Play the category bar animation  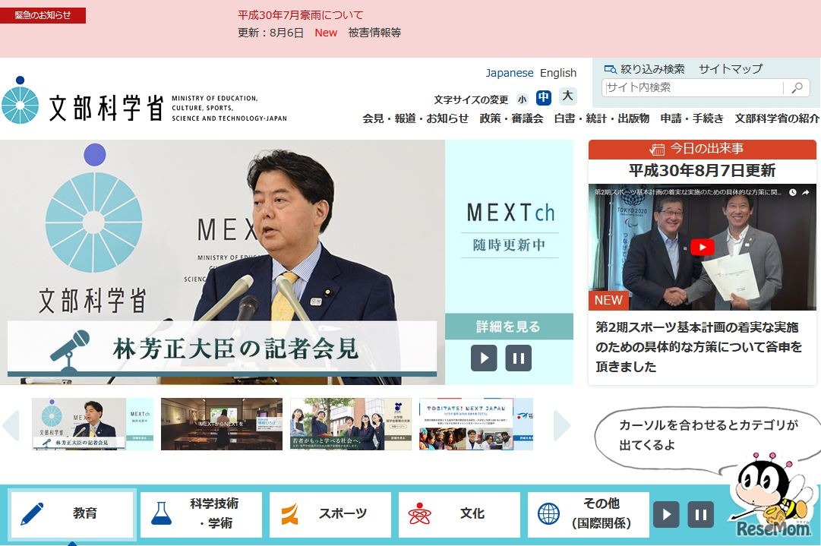click(x=666, y=514)
